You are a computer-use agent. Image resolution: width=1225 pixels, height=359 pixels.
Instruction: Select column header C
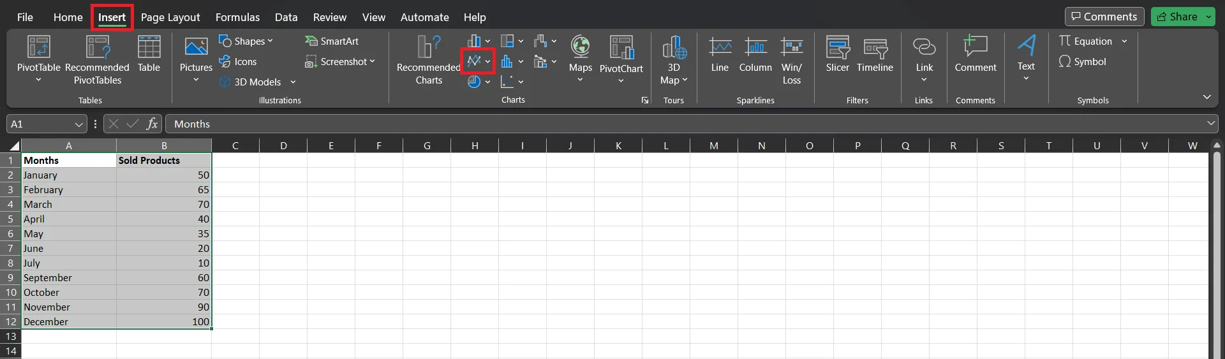(x=235, y=146)
